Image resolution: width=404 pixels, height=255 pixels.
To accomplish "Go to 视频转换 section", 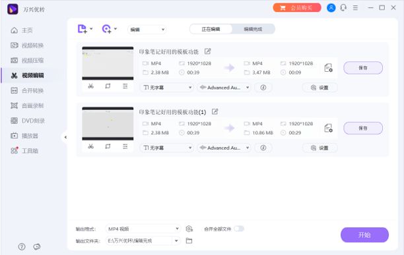I will point(27,45).
